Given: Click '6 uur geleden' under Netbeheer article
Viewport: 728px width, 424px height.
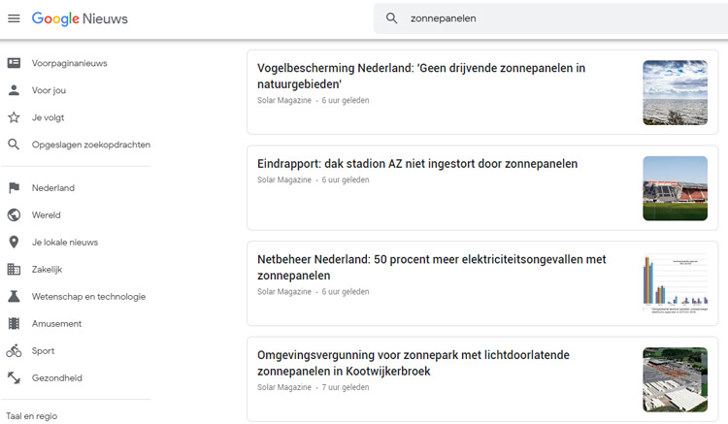Looking at the screenshot, I should click(346, 292).
